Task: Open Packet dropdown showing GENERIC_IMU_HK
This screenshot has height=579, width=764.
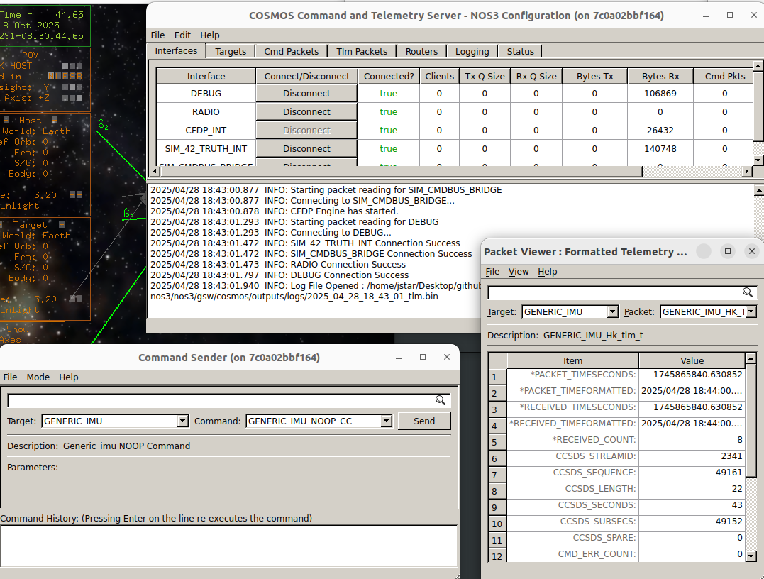Action: click(x=751, y=312)
